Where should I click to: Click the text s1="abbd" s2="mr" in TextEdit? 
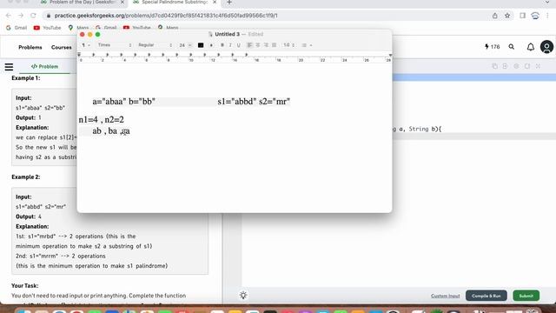click(x=254, y=102)
